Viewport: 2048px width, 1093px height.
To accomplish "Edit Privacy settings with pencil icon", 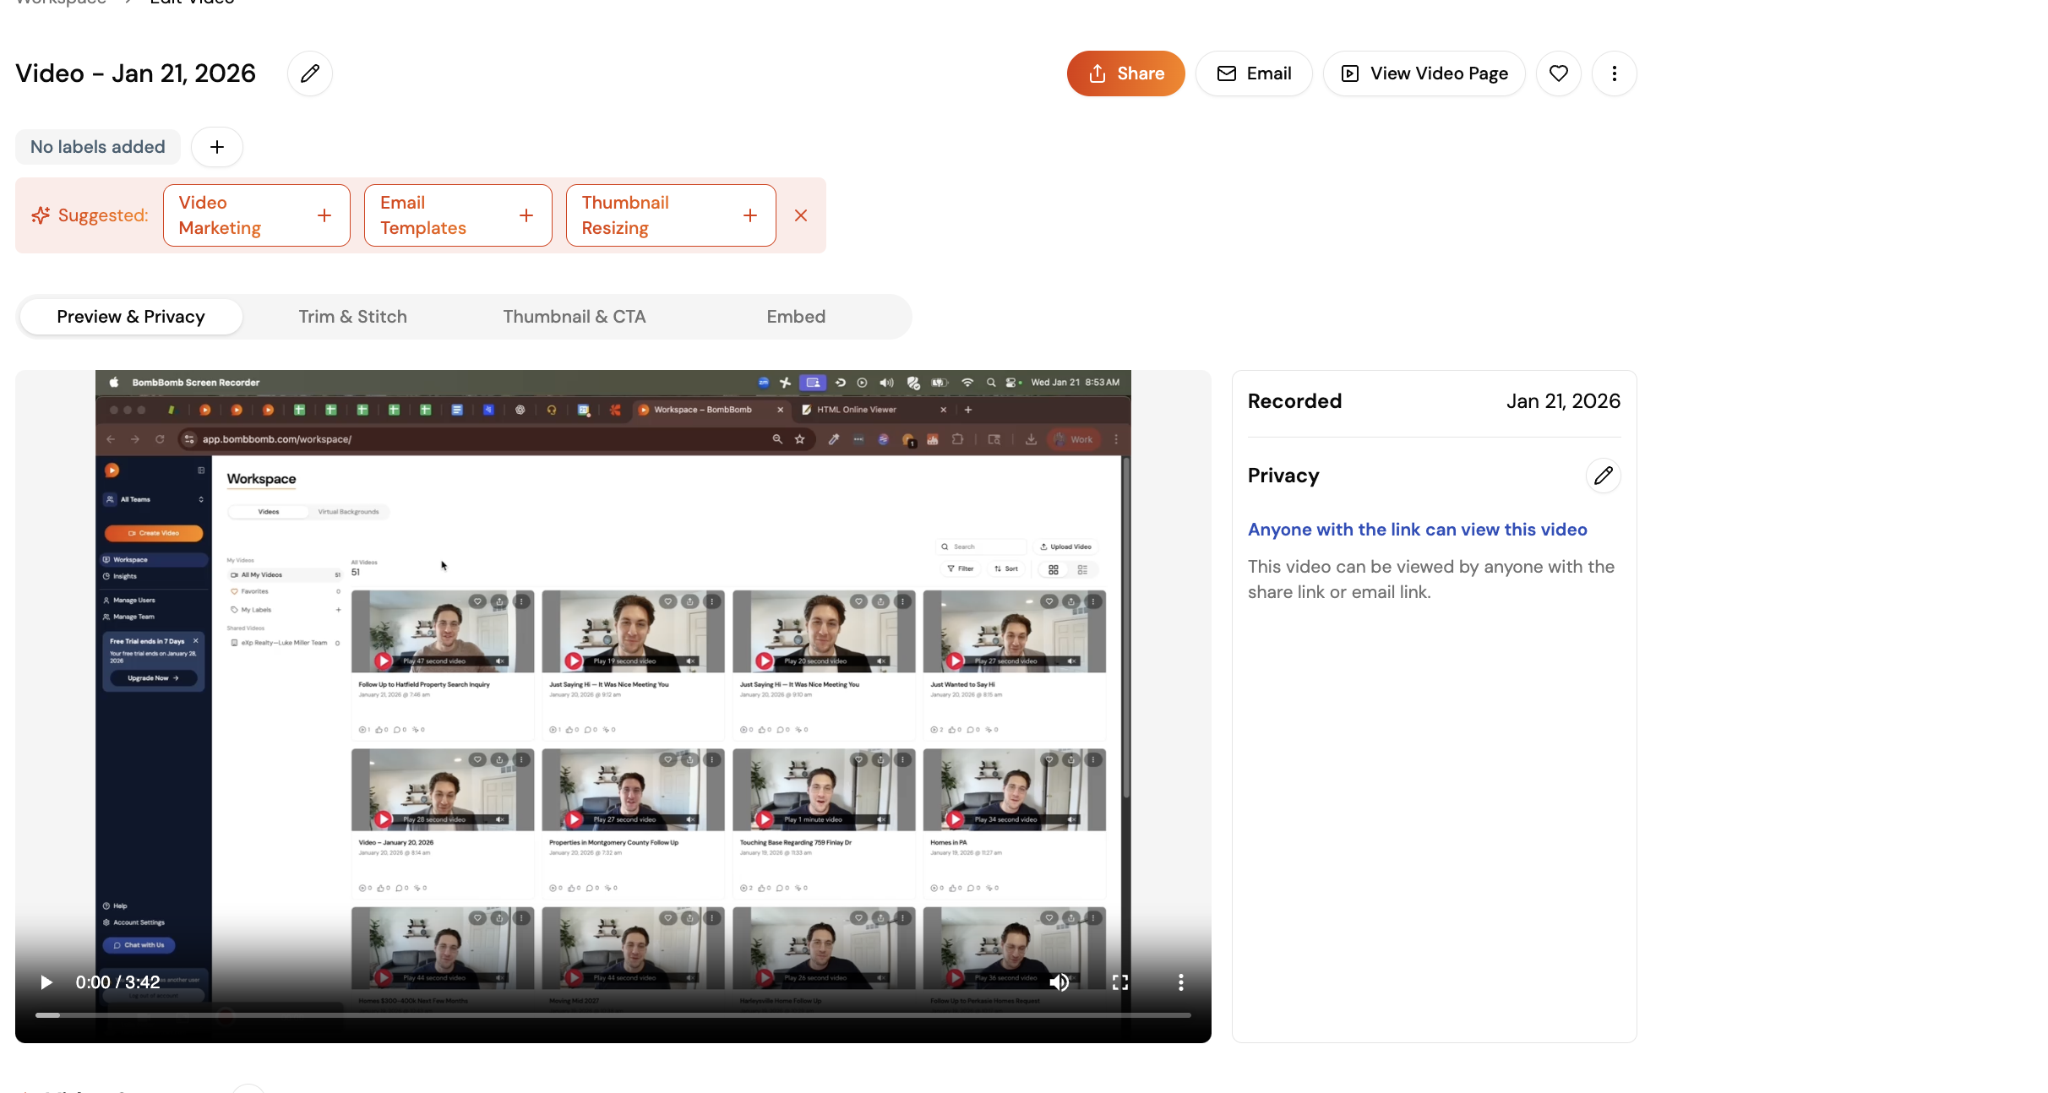I will (x=1604, y=476).
